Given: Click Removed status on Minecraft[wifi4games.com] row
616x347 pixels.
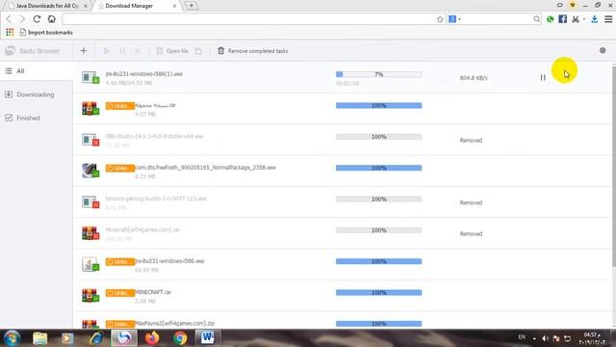Looking at the screenshot, I should (471, 233).
